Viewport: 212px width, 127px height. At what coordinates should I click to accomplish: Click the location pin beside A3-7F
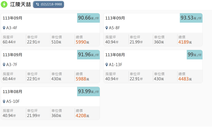point(4,65)
